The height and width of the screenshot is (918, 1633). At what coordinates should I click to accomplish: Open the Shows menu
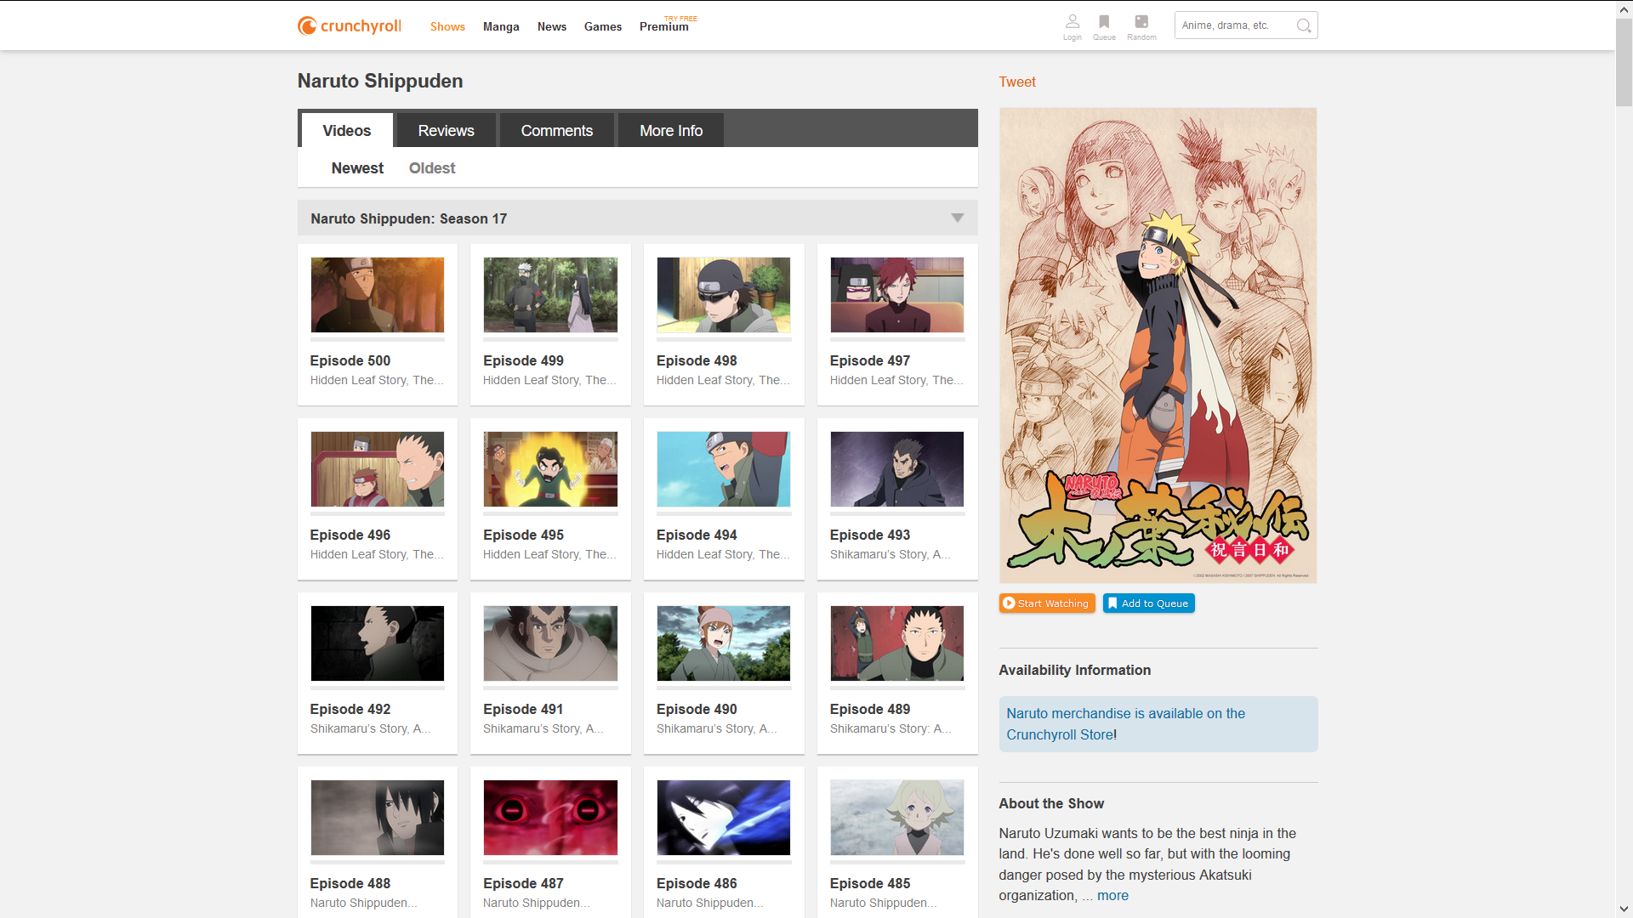coord(447,26)
